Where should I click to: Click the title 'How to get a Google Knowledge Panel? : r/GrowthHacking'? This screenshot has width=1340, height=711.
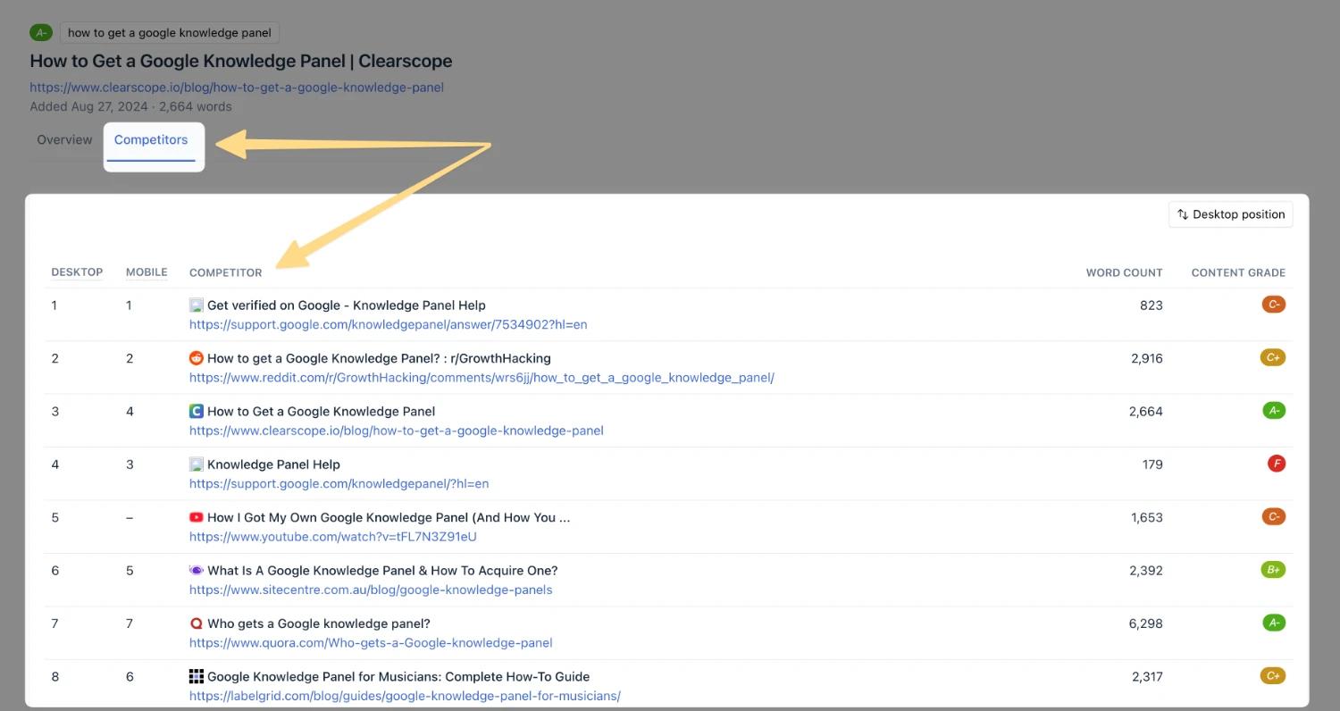[379, 358]
